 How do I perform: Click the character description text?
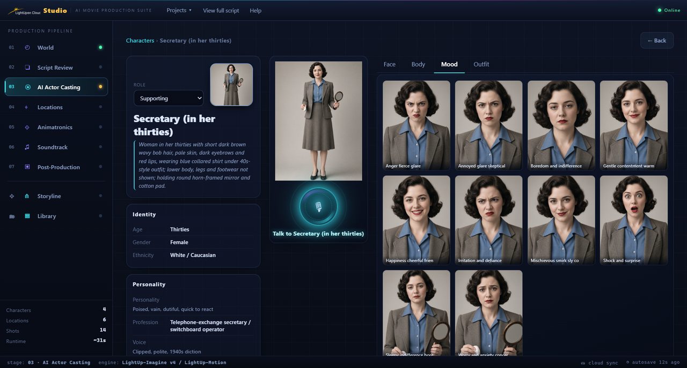click(194, 165)
